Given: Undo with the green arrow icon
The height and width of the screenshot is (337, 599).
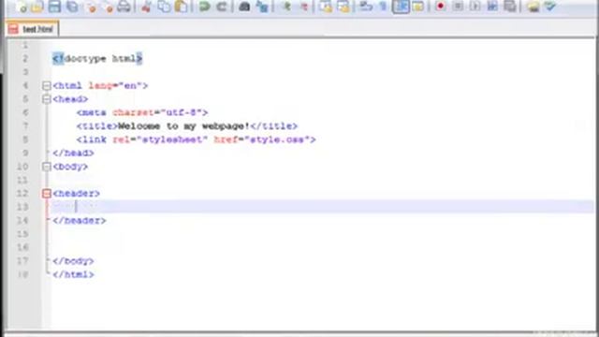Looking at the screenshot, I should click(205, 7).
